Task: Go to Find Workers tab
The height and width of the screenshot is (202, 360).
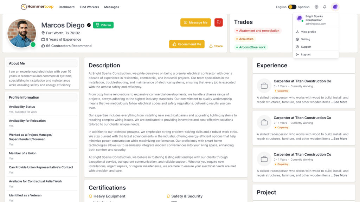Action: [x=89, y=7]
